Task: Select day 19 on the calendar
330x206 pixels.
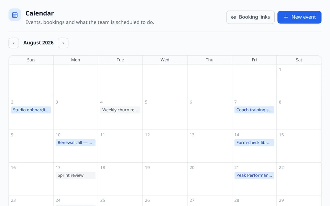Action: point(165,179)
